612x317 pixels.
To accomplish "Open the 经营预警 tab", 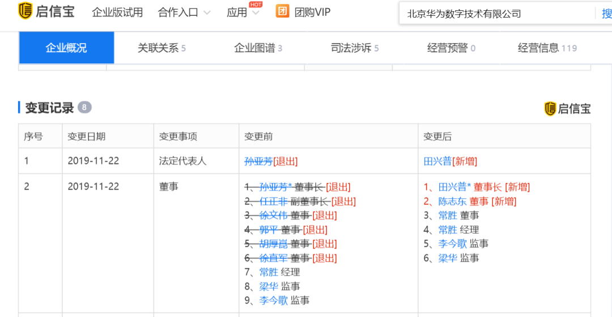I will (x=451, y=48).
